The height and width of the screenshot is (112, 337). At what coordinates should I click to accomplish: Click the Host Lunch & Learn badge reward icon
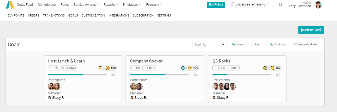[x=100, y=68]
